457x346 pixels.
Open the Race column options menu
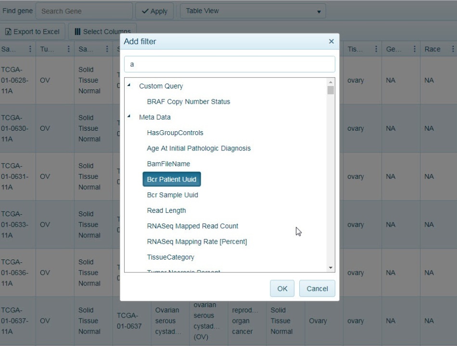coord(452,49)
